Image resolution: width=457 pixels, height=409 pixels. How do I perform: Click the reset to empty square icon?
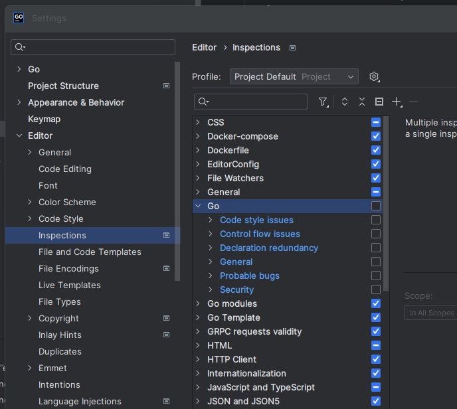coord(379,102)
